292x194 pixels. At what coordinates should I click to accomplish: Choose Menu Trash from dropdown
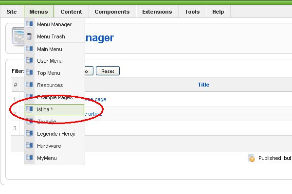pos(55,36)
